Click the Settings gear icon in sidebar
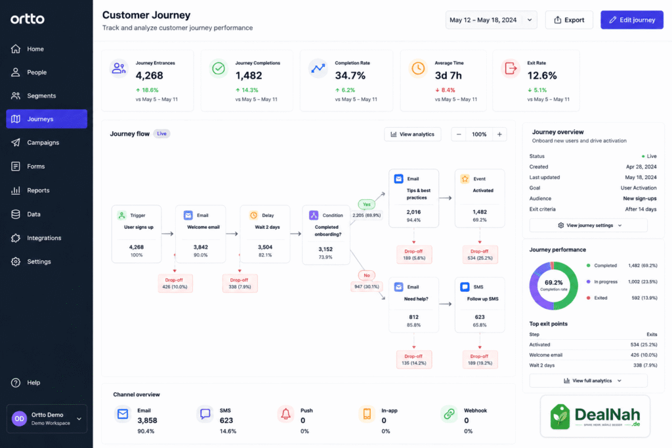 tap(16, 261)
